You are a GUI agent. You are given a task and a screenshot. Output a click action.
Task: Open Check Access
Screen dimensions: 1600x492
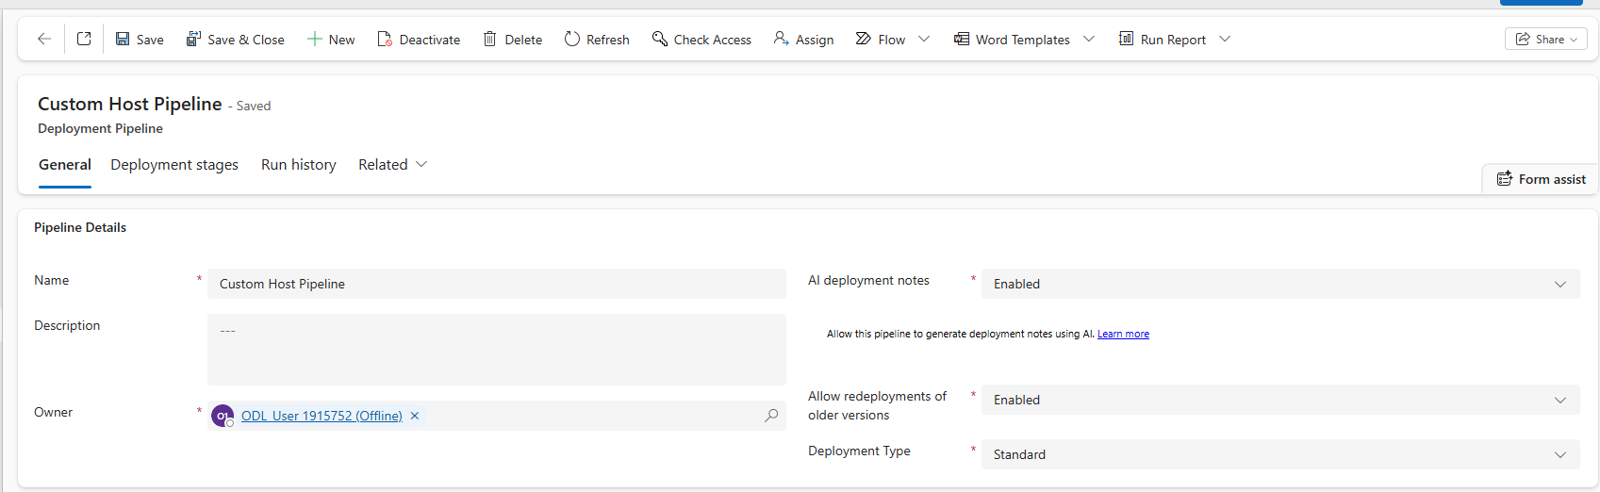(701, 39)
